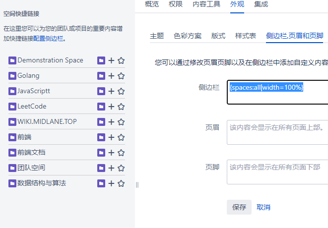Favorite the LeetCode space with star icon
The image size is (328, 228).
[121, 107]
